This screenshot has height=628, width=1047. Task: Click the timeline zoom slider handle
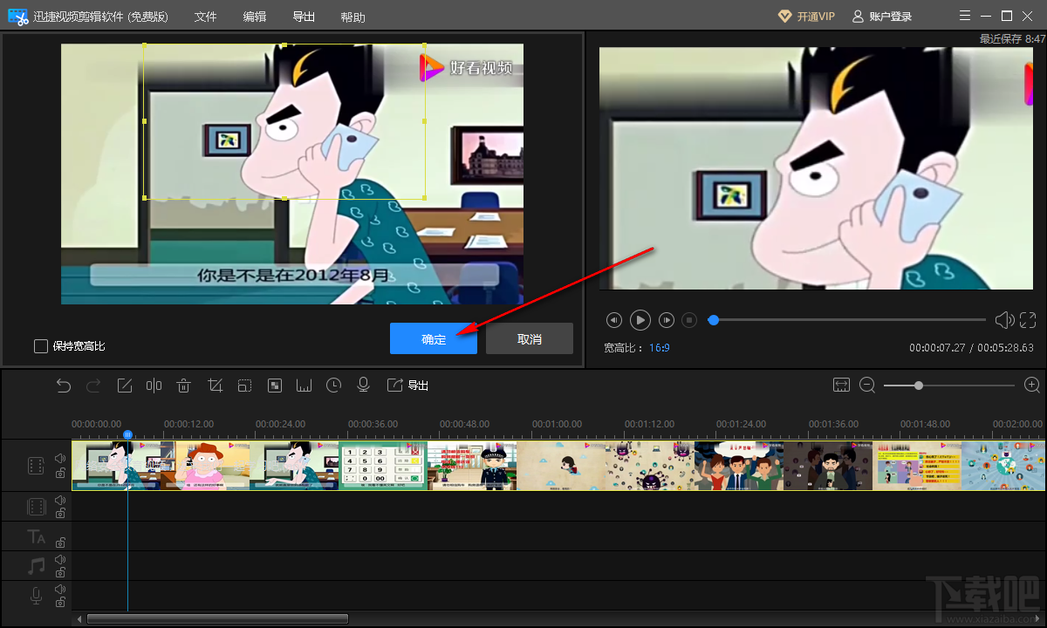coord(919,385)
